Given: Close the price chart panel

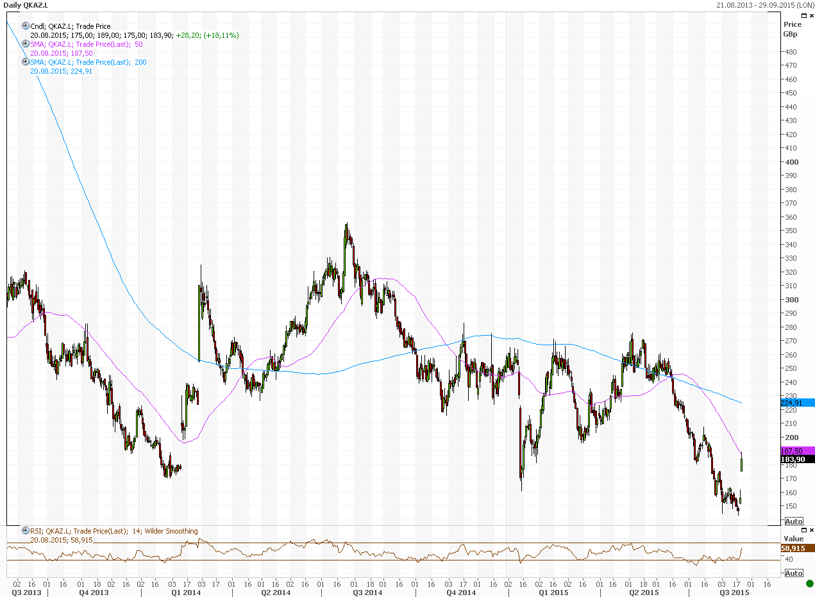Looking at the screenshot, I should click(811, 15).
